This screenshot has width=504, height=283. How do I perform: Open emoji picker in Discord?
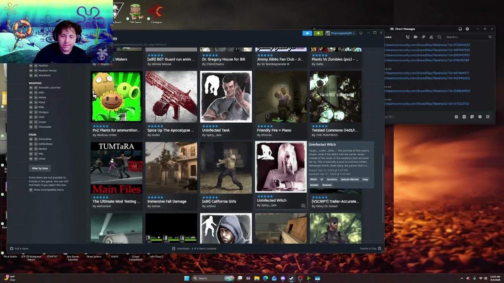480,117
